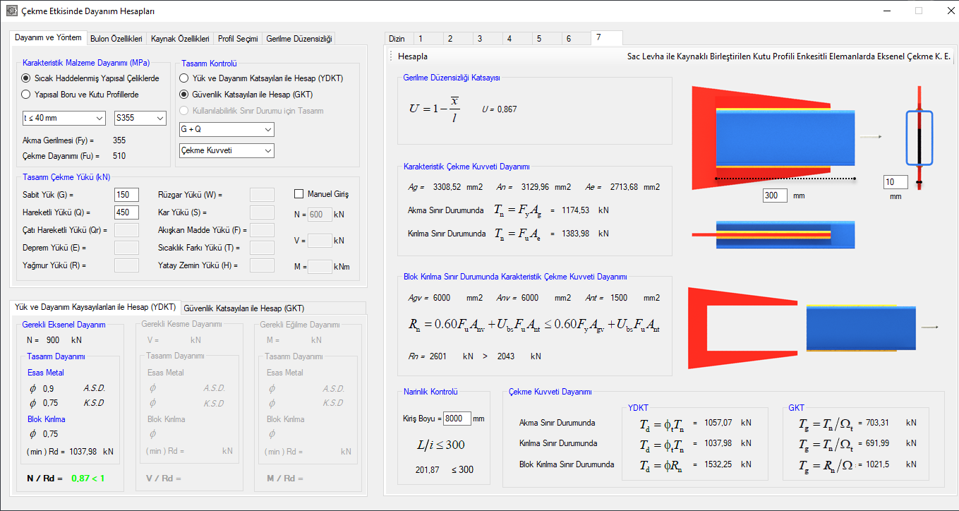Click the M = kNm input field
959x511 pixels.
320,267
